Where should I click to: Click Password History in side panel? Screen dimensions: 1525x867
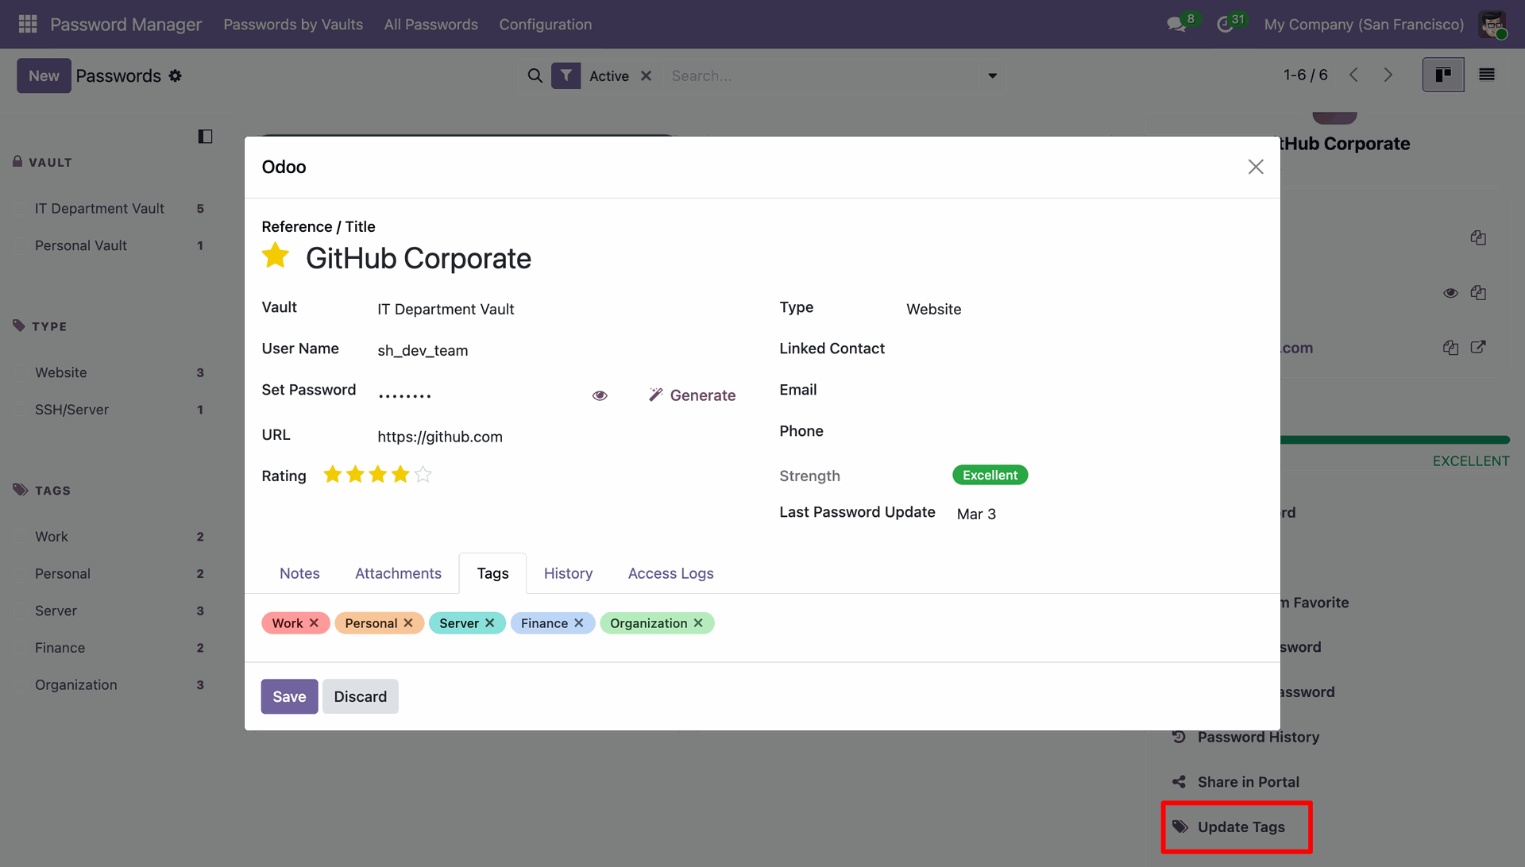pos(1258,737)
